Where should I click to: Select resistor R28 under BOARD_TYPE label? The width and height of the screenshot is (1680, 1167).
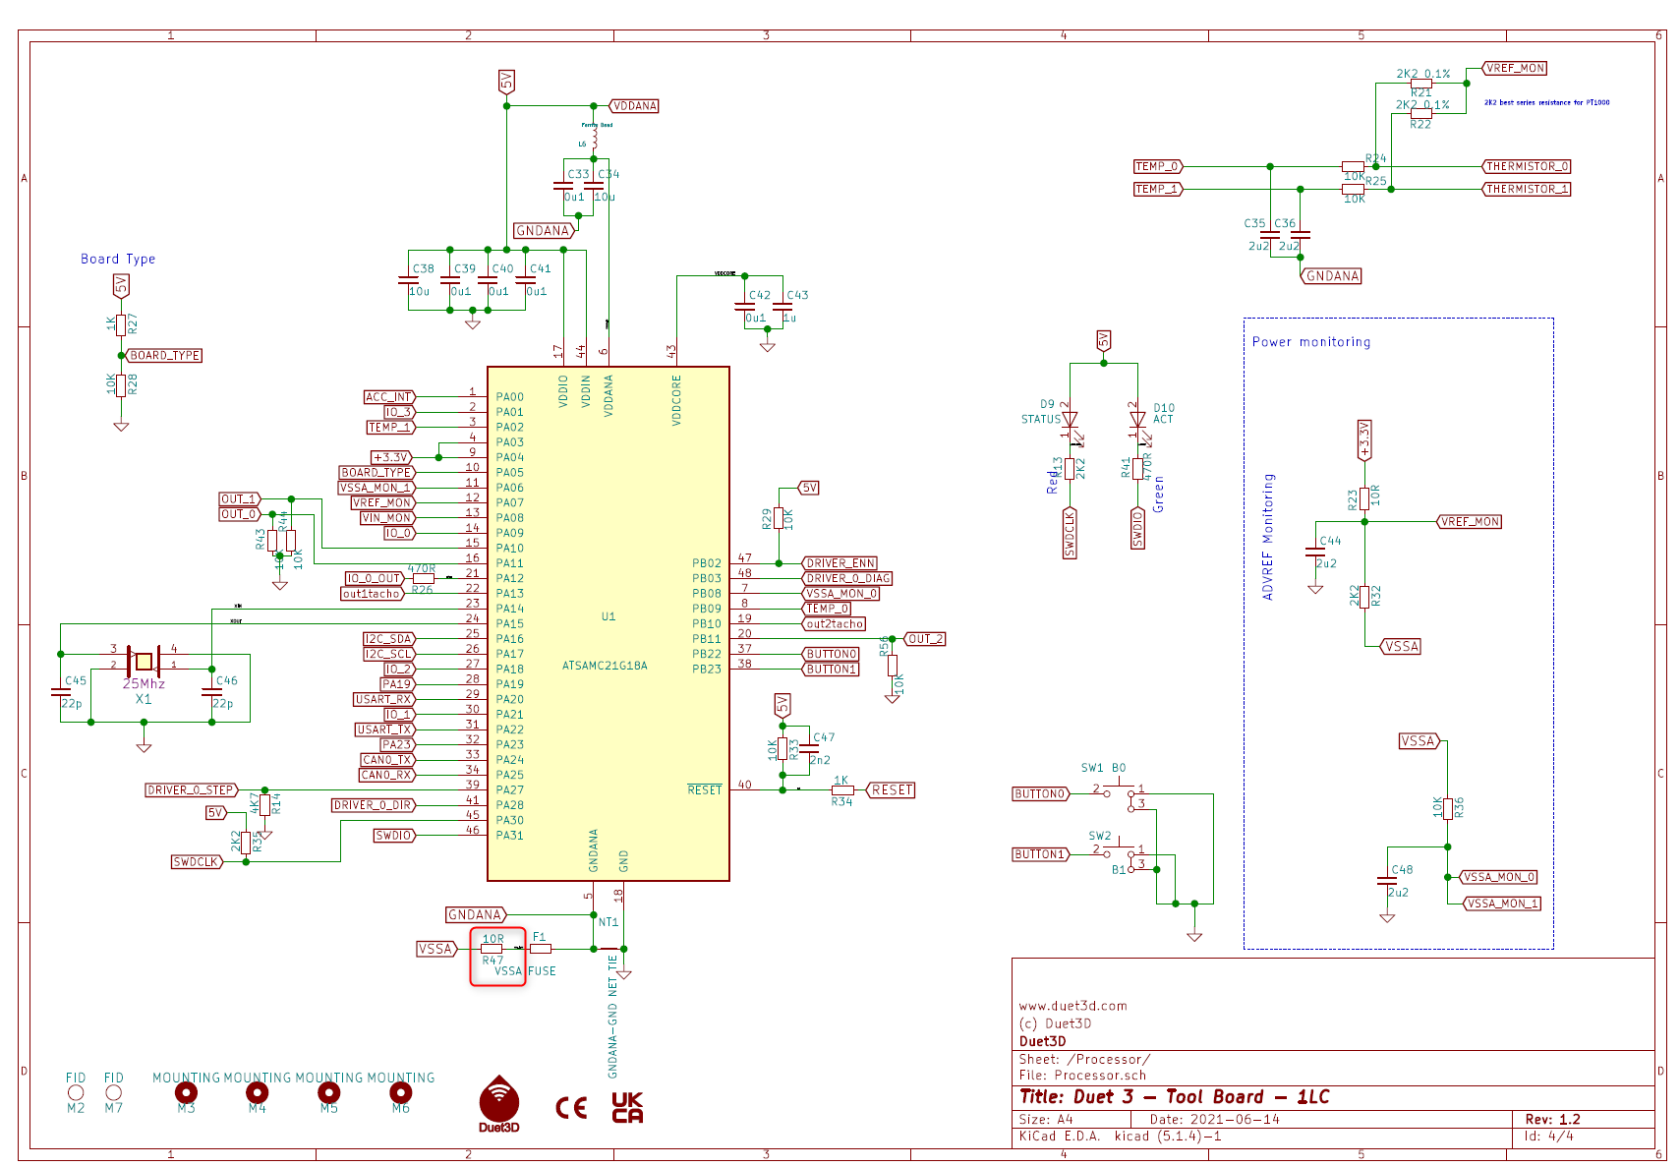pyautogui.click(x=121, y=384)
